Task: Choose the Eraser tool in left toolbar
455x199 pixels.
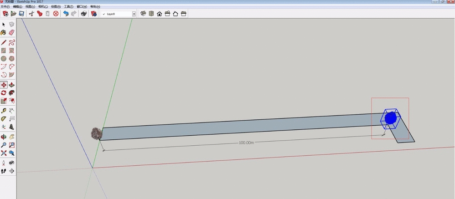Action: [12, 32]
